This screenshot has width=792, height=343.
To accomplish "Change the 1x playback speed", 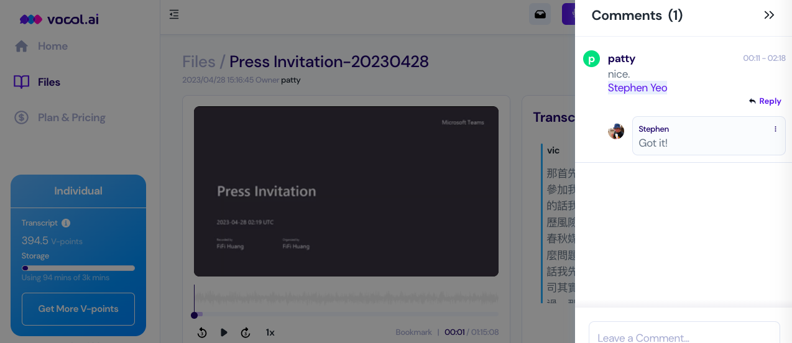I will pos(270,332).
